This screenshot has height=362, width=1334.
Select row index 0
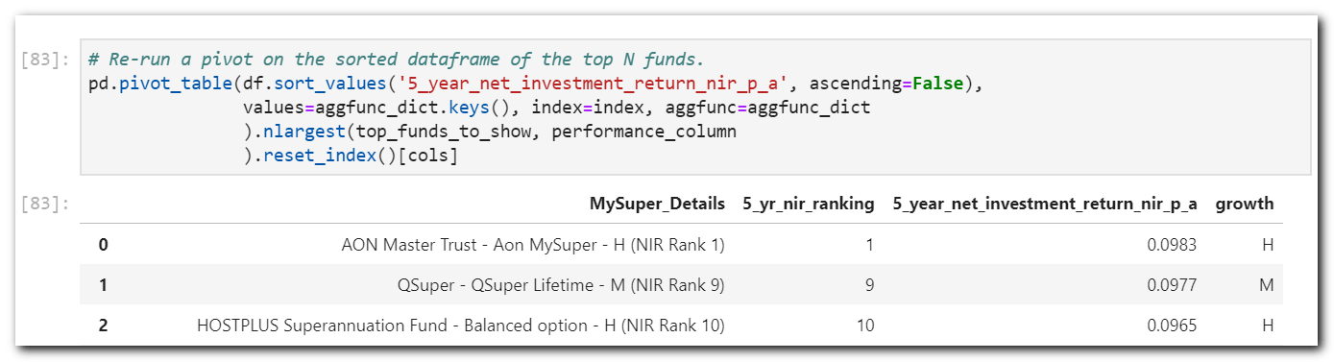pos(103,245)
